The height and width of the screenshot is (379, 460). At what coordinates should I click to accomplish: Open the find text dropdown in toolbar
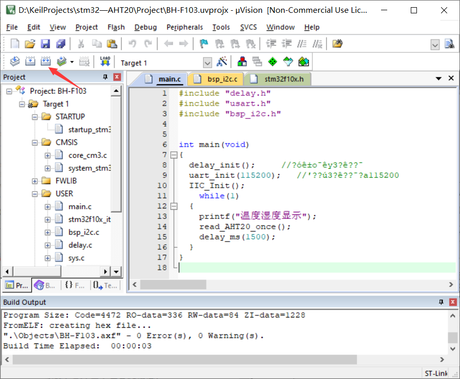coord(435,45)
